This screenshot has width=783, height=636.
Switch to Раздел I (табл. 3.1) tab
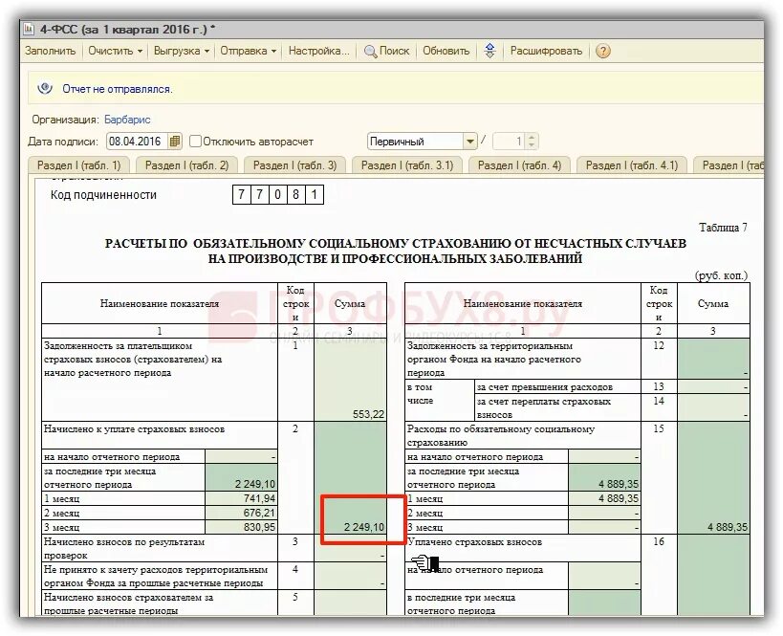click(x=407, y=165)
